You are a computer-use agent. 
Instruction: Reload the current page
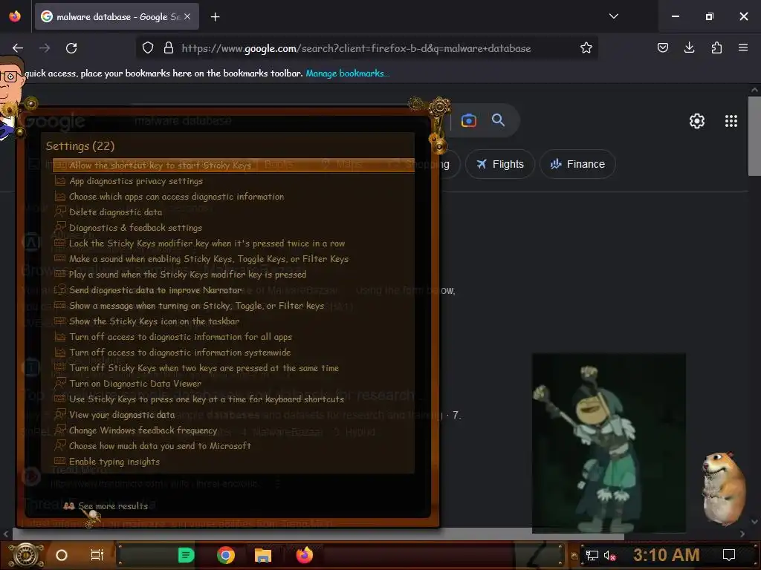pyautogui.click(x=71, y=48)
